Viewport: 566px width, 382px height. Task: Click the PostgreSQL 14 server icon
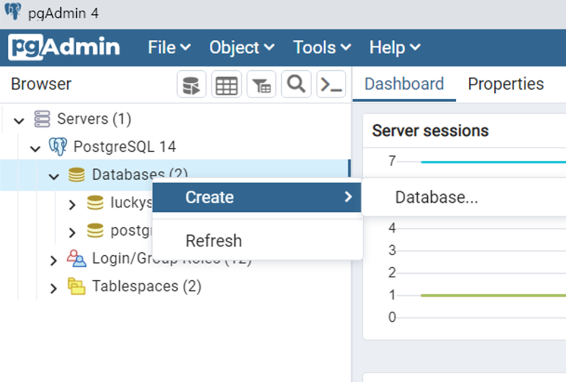[x=58, y=146]
